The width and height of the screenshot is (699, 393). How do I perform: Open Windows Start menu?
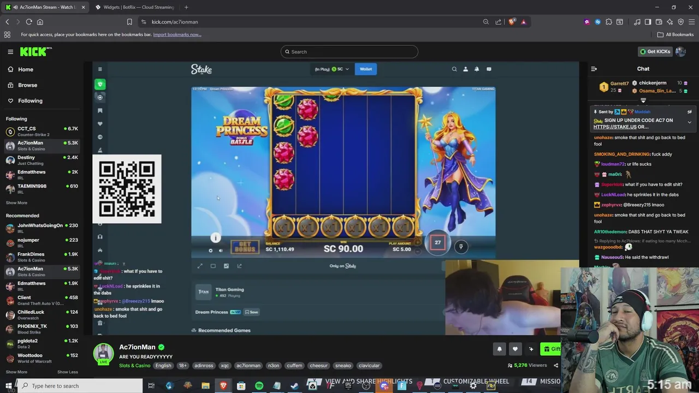click(7, 386)
